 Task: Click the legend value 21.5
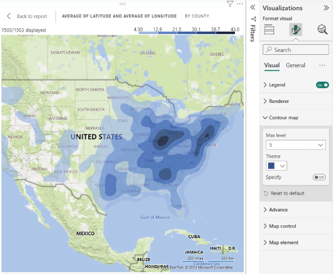[x=177, y=29]
